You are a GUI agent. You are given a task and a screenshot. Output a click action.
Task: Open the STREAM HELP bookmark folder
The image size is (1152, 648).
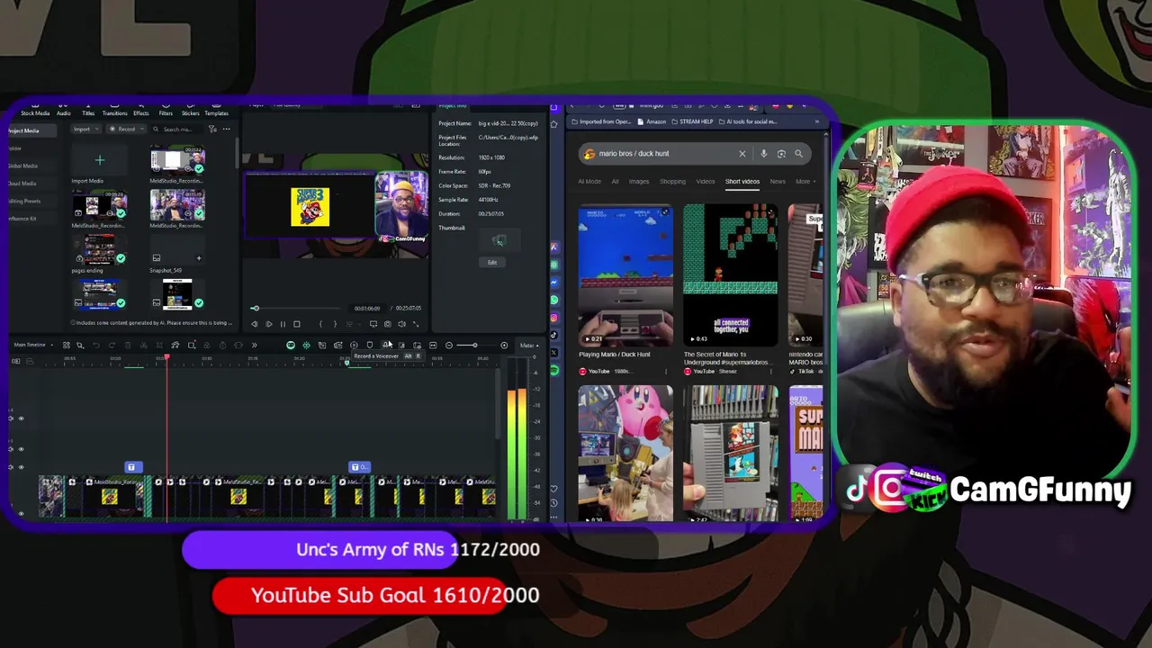pos(691,121)
